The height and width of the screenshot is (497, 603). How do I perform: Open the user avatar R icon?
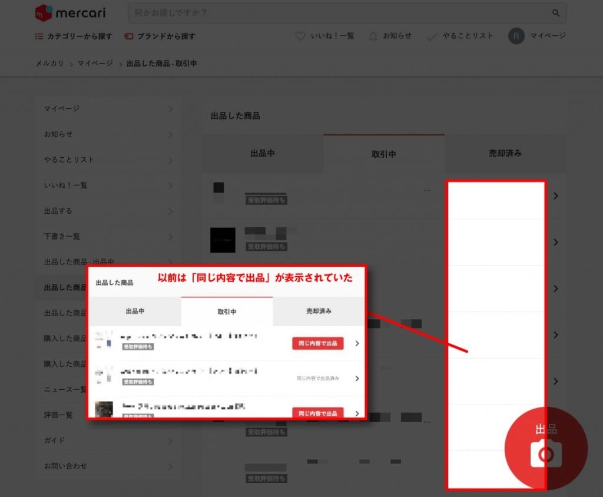click(516, 36)
